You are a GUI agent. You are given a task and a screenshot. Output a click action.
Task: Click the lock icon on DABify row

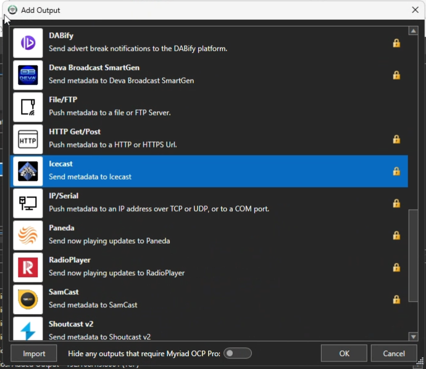pyautogui.click(x=396, y=43)
